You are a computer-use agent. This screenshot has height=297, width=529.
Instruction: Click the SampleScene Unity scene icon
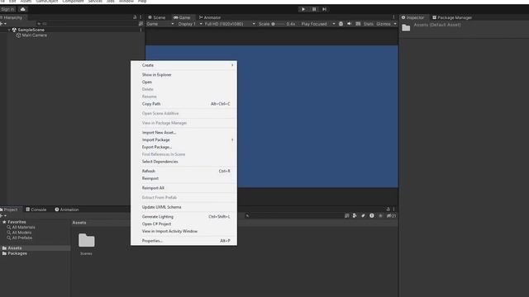click(14, 30)
